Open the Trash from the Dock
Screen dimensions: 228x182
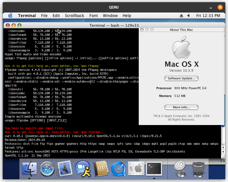[198, 169]
